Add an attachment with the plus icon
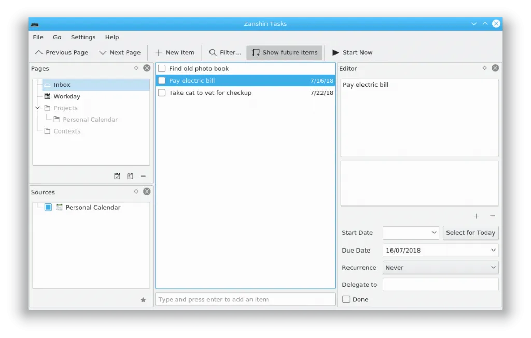531x338 pixels. pyautogui.click(x=476, y=216)
